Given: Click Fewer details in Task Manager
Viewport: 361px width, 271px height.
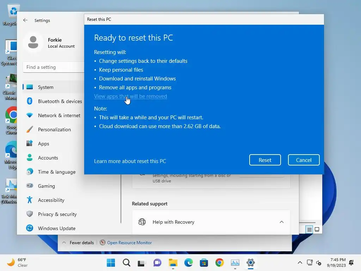Looking at the screenshot, I should pos(78,243).
